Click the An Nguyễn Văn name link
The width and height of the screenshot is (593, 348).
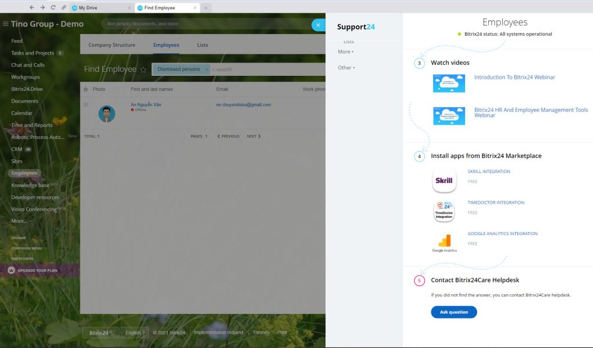(146, 105)
